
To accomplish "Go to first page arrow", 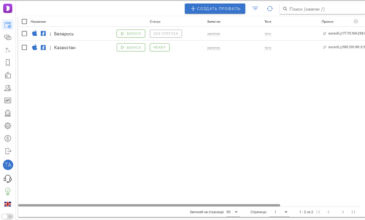I will tap(318, 212).
